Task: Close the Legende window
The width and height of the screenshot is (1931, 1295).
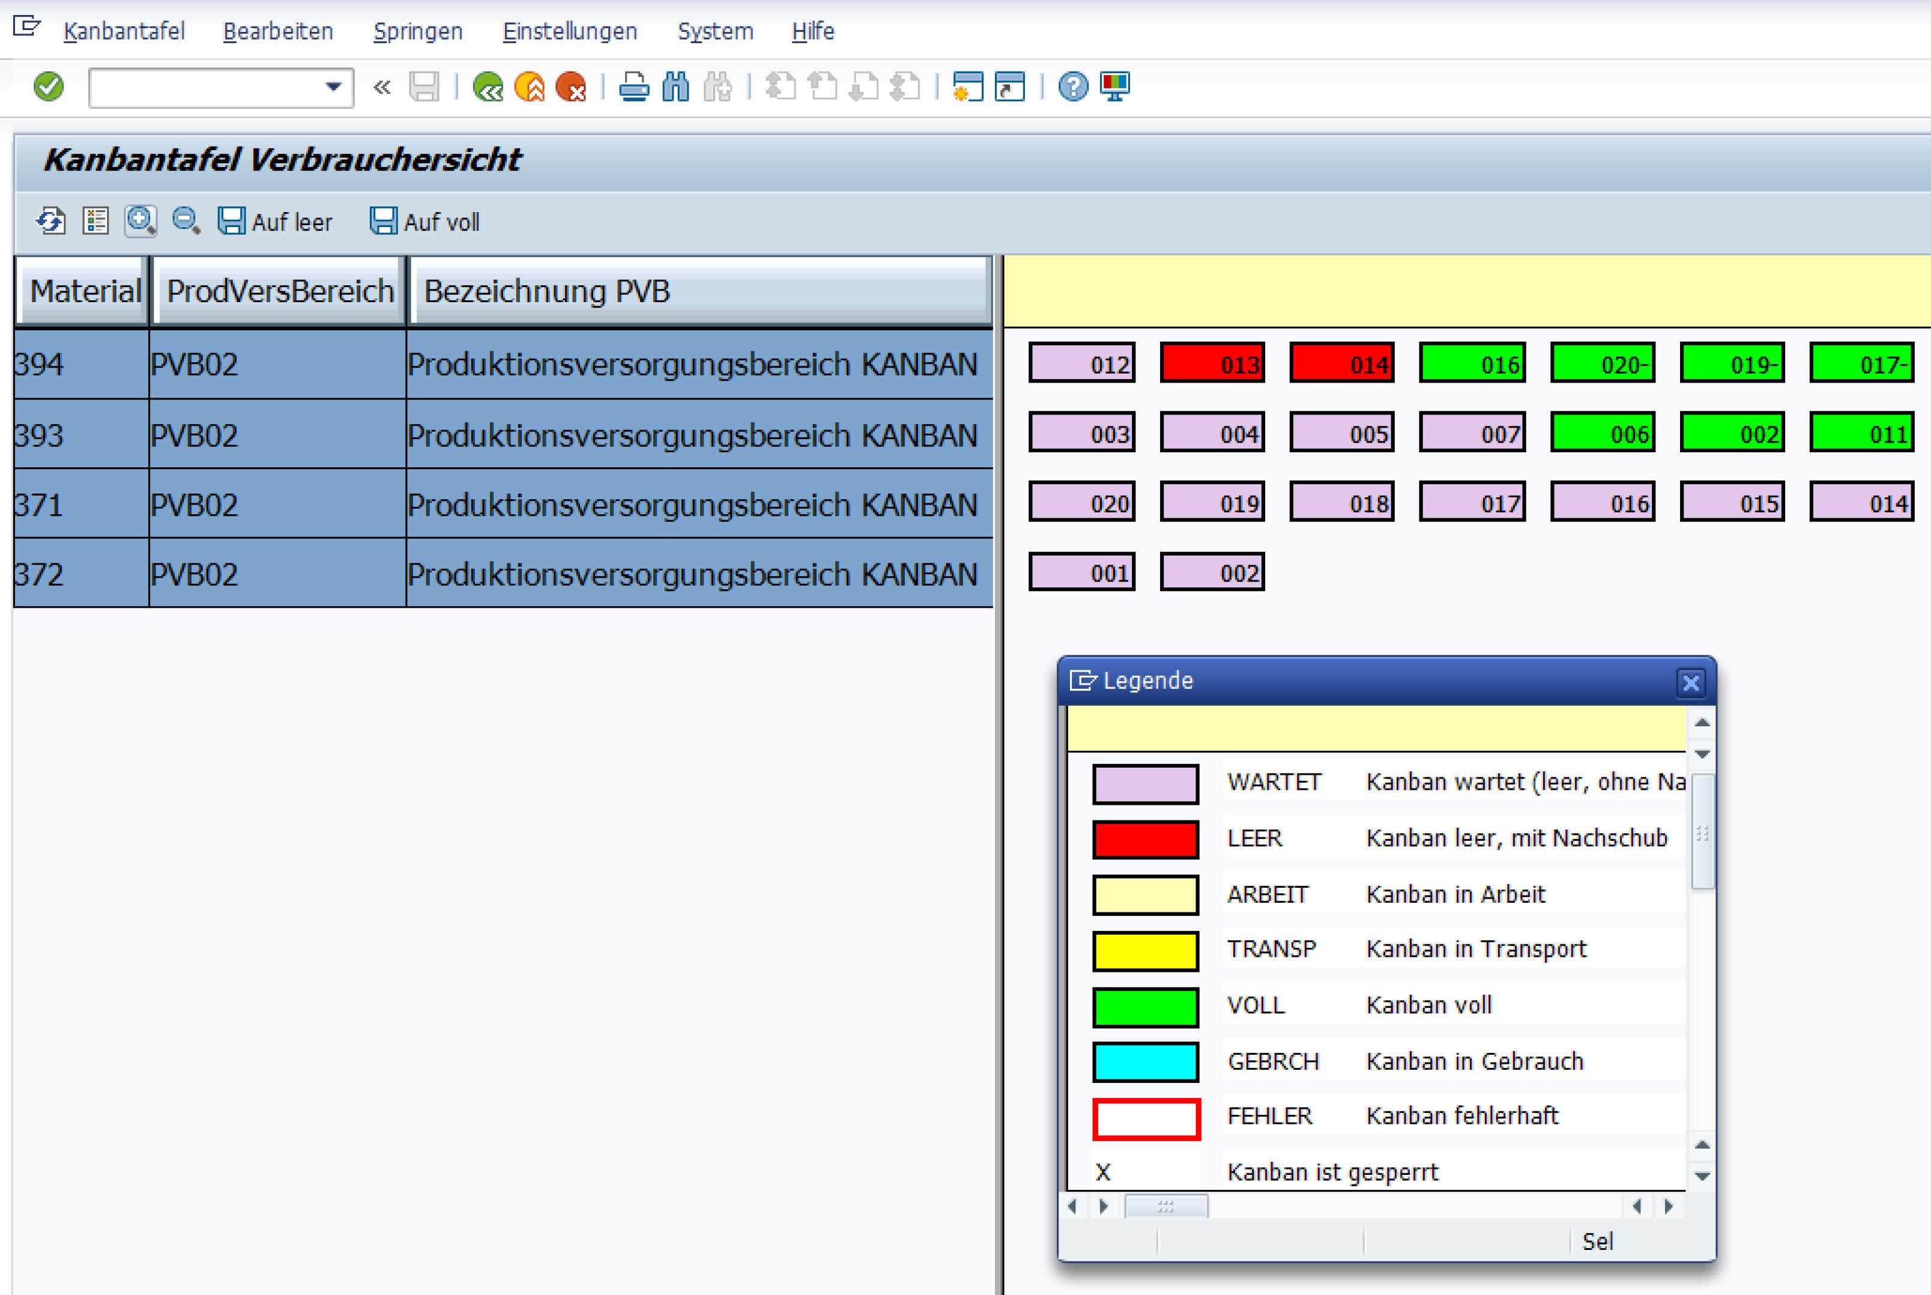Action: click(1690, 682)
